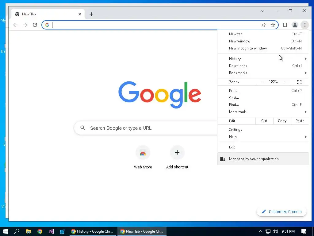Click the three-dot Chrome menu icon
Screen dimensions: 314x236
coord(305,25)
